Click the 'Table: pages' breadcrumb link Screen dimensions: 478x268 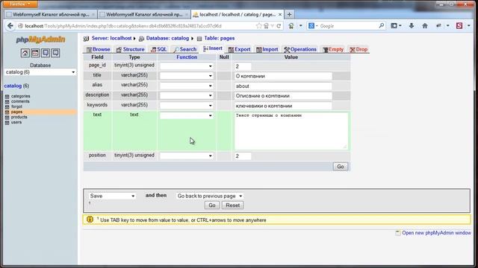pos(219,38)
